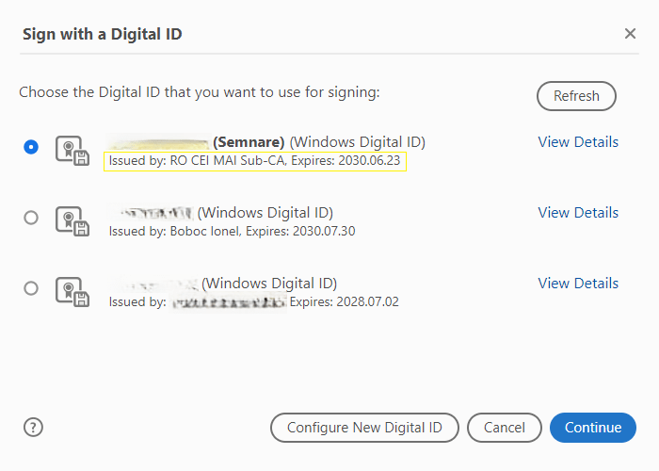Viewport: 659px width, 471px height.
Task: Click the "(Semnare) (Windows Digital ID)" name label
Action: point(319,142)
